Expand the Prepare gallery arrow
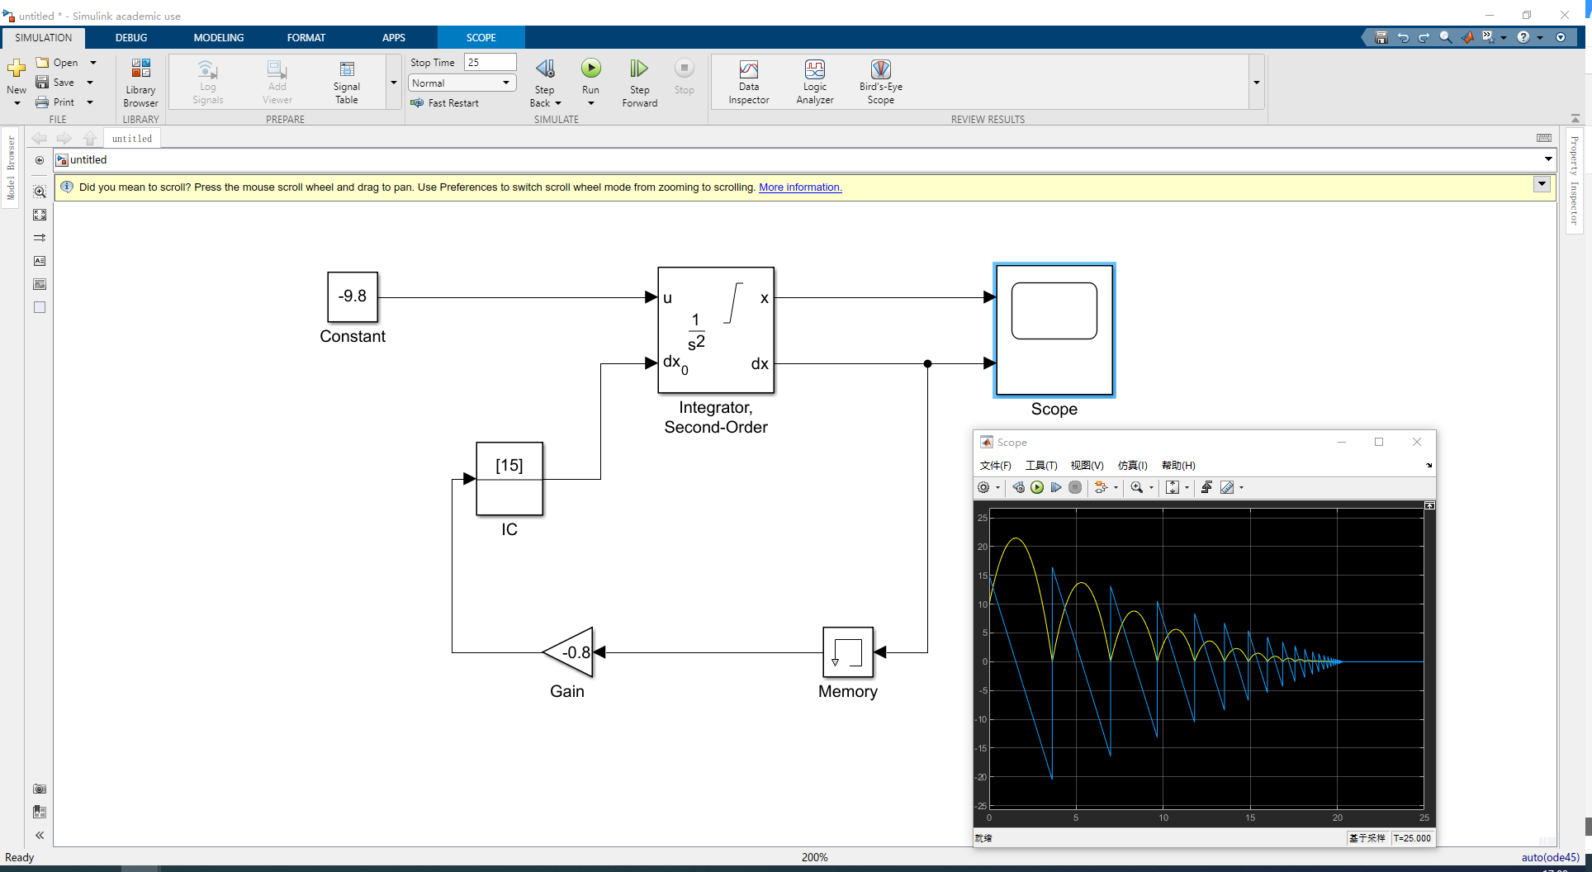1592x872 pixels. pos(394,83)
